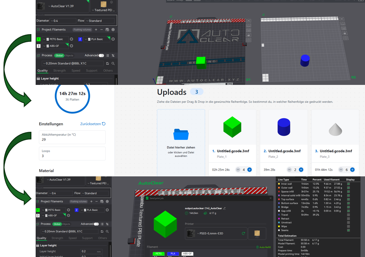365x257 pixels.
Task: Uncheck the Seams display checkbox
Action: 348,230
